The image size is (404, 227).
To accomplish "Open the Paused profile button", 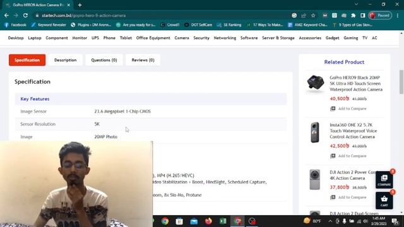I will pyautogui.click(x=380, y=15).
